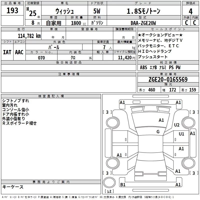
Task: Click the rear-right wheel circle
Action: point(188,163)
